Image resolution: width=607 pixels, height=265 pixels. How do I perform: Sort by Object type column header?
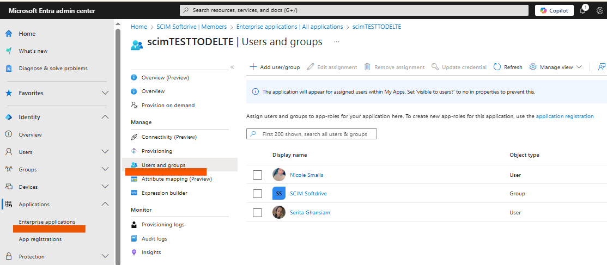tap(524, 155)
